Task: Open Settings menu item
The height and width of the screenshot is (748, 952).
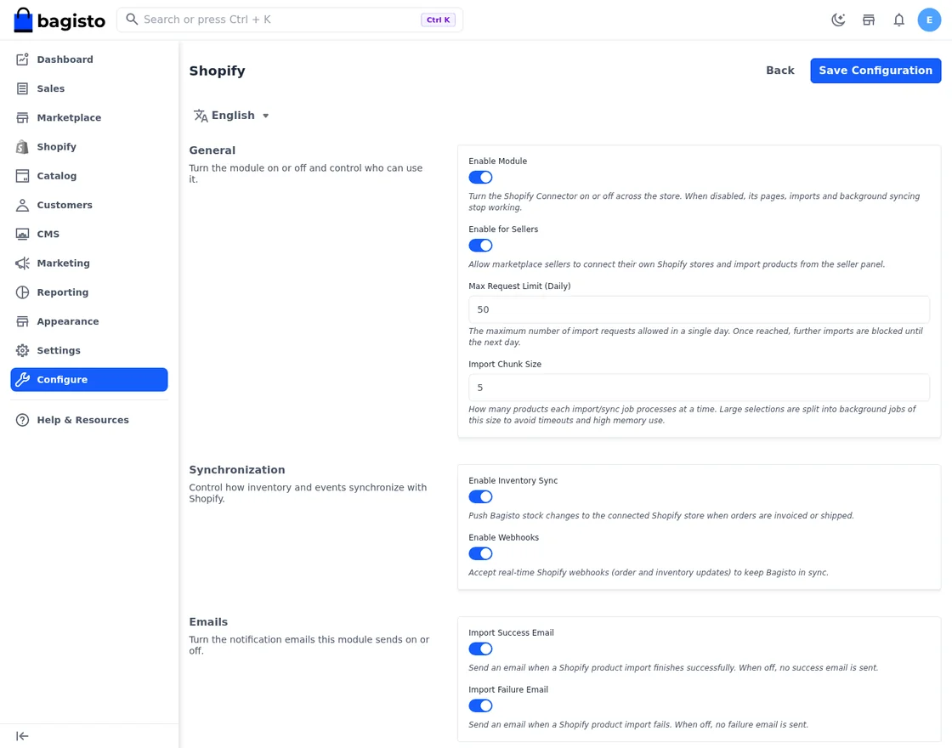Action: pyautogui.click(x=89, y=351)
